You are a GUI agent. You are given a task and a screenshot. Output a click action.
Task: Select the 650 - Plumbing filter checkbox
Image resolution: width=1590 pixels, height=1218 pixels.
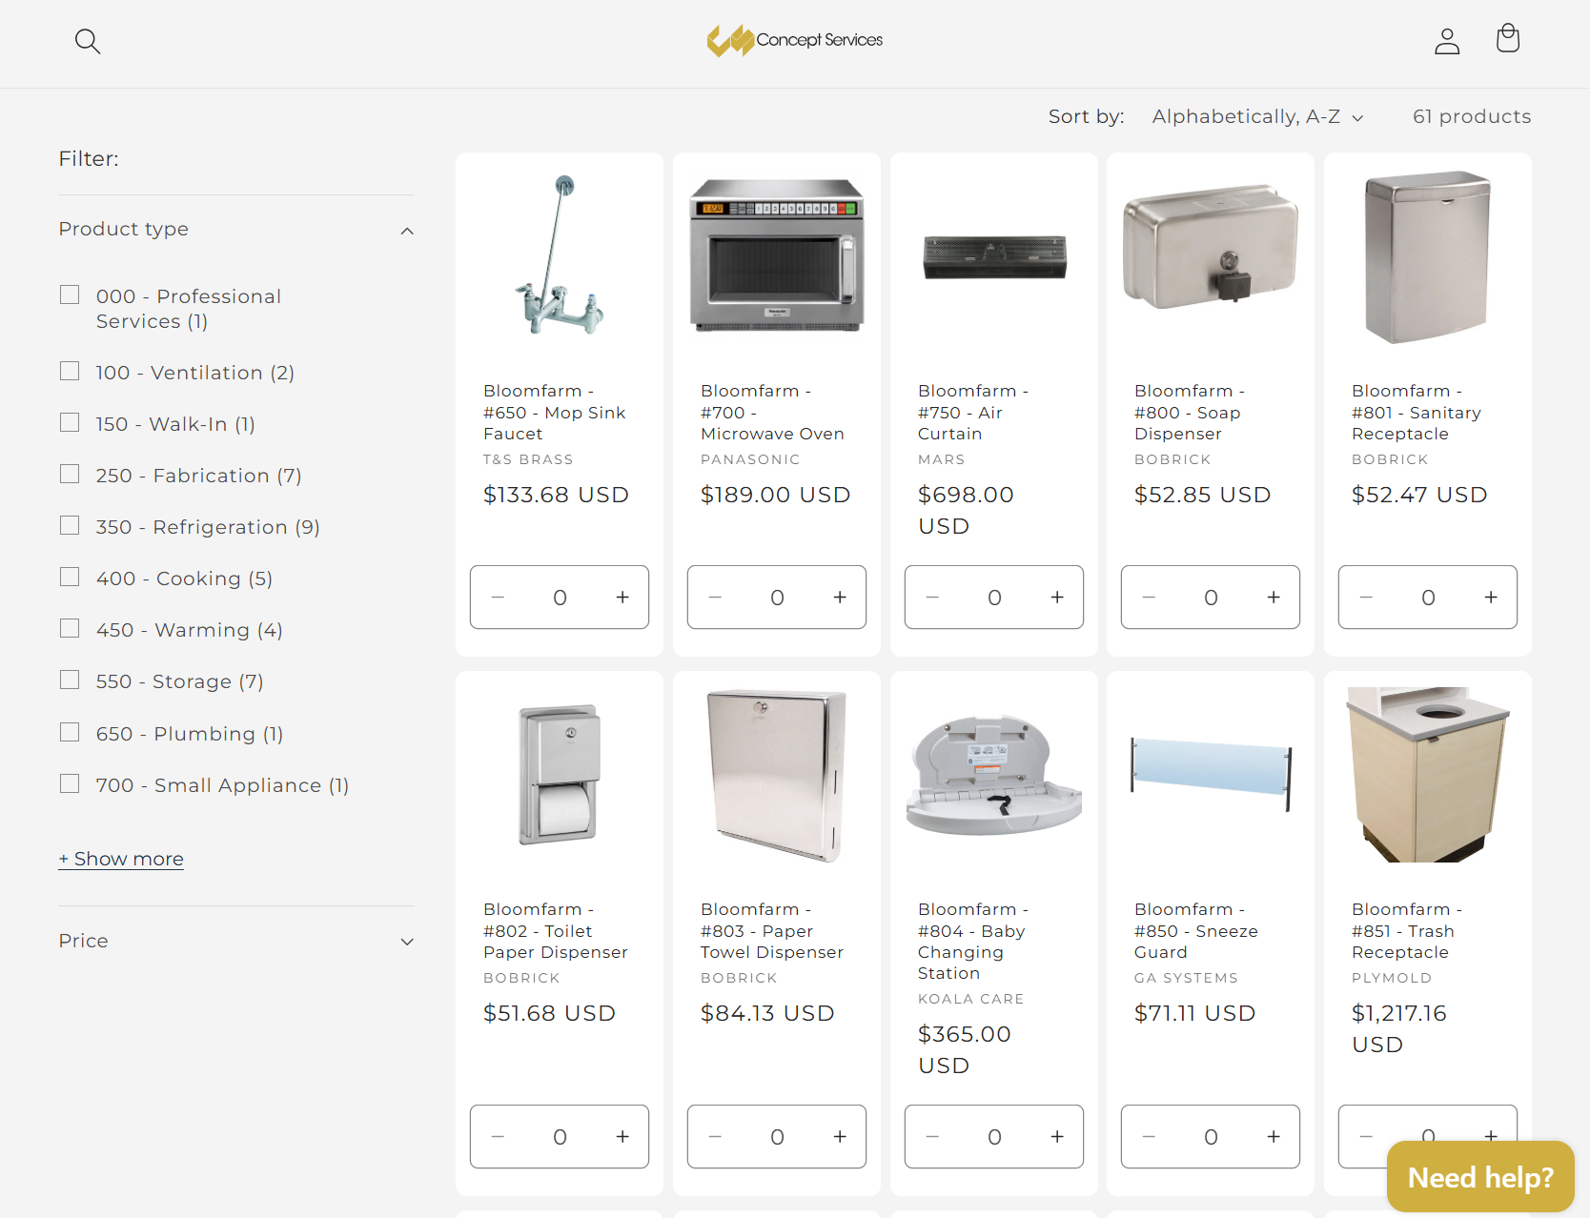[70, 733]
